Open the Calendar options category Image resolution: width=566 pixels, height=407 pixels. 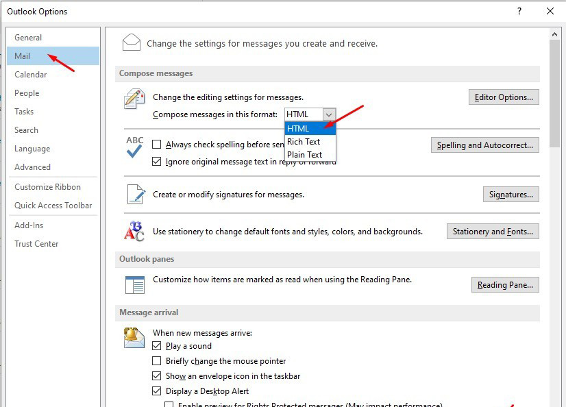pos(31,75)
